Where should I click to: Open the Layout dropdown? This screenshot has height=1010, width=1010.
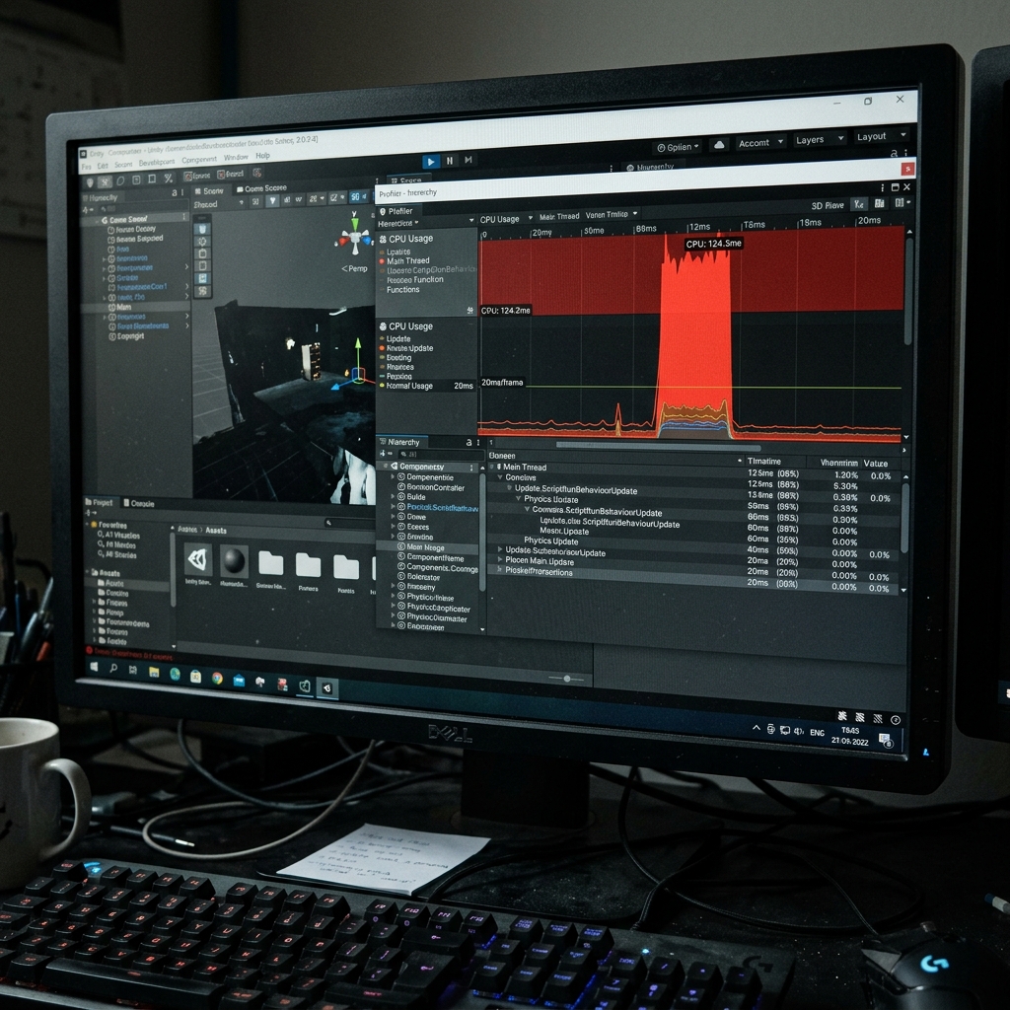click(x=881, y=136)
